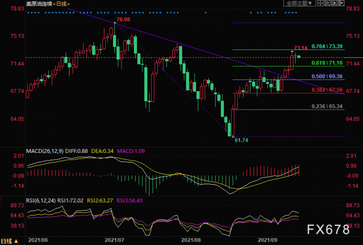363x245 pixels.
Task: Click the 美原油连续 instrument title
Action: click(39, 4)
